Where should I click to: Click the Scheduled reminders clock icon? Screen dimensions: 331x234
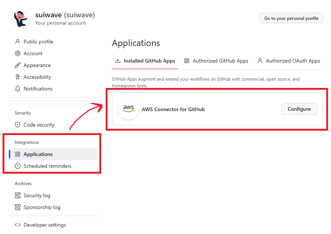pos(17,166)
